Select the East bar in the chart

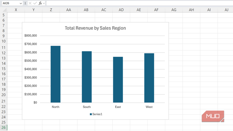point(118,80)
